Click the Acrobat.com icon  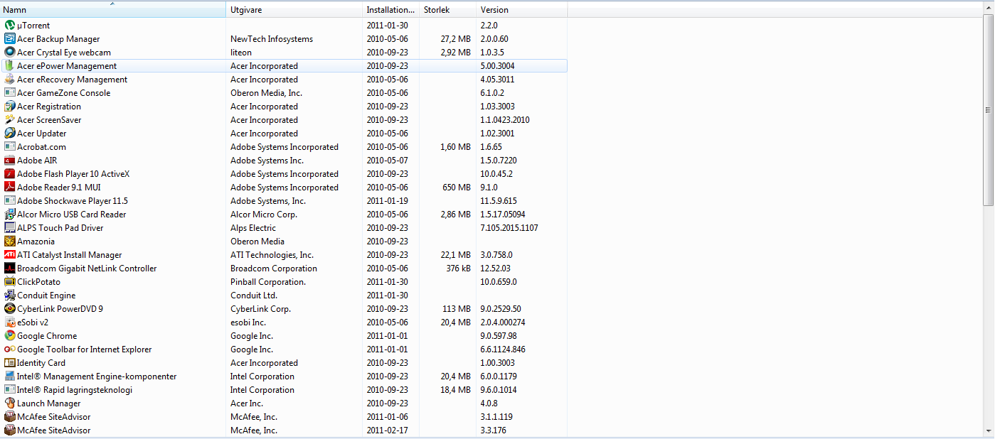10,147
